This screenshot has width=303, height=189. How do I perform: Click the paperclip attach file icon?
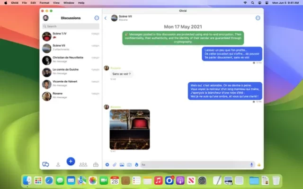tap(114, 164)
